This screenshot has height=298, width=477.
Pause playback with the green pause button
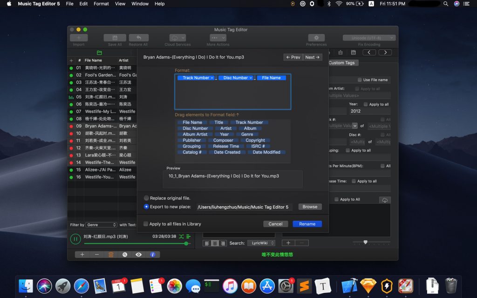coord(75,239)
